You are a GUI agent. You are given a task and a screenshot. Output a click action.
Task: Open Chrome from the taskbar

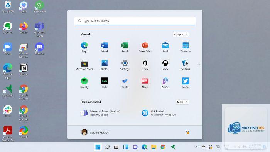click(x=163, y=147)
